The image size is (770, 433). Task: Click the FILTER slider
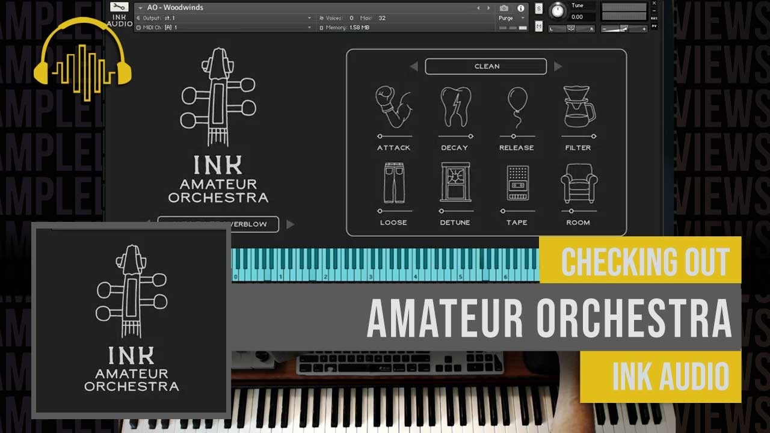[579, 137]
